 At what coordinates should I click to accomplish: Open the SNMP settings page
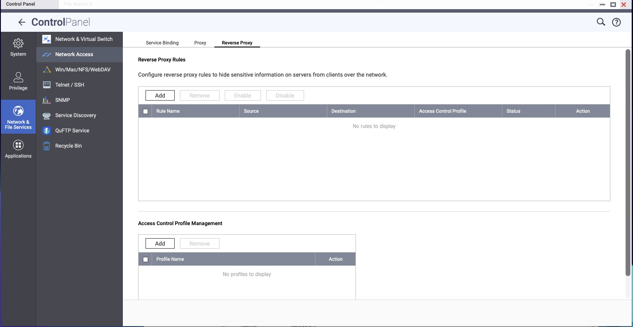point(62,100)
